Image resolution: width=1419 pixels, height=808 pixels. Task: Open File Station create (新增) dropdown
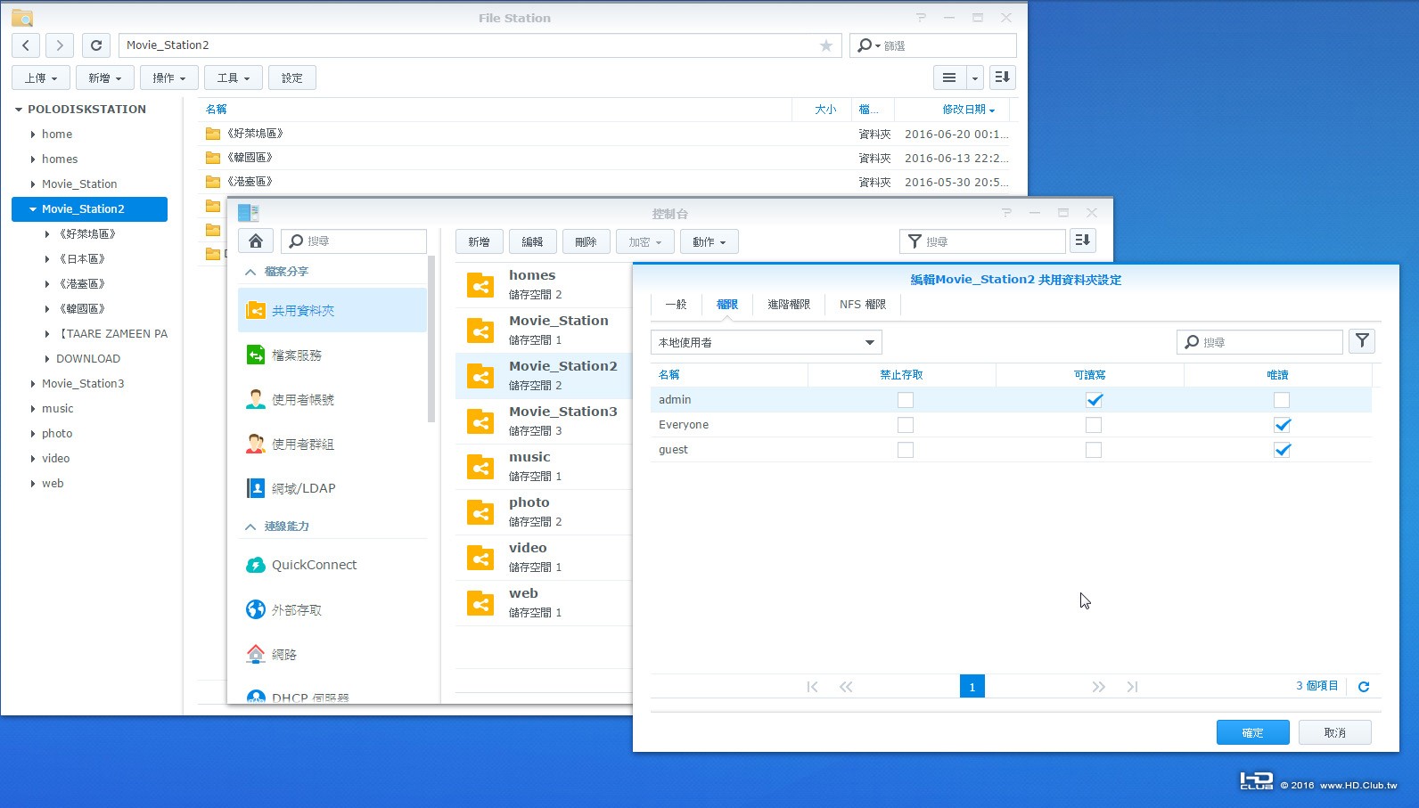click(104, 78)
